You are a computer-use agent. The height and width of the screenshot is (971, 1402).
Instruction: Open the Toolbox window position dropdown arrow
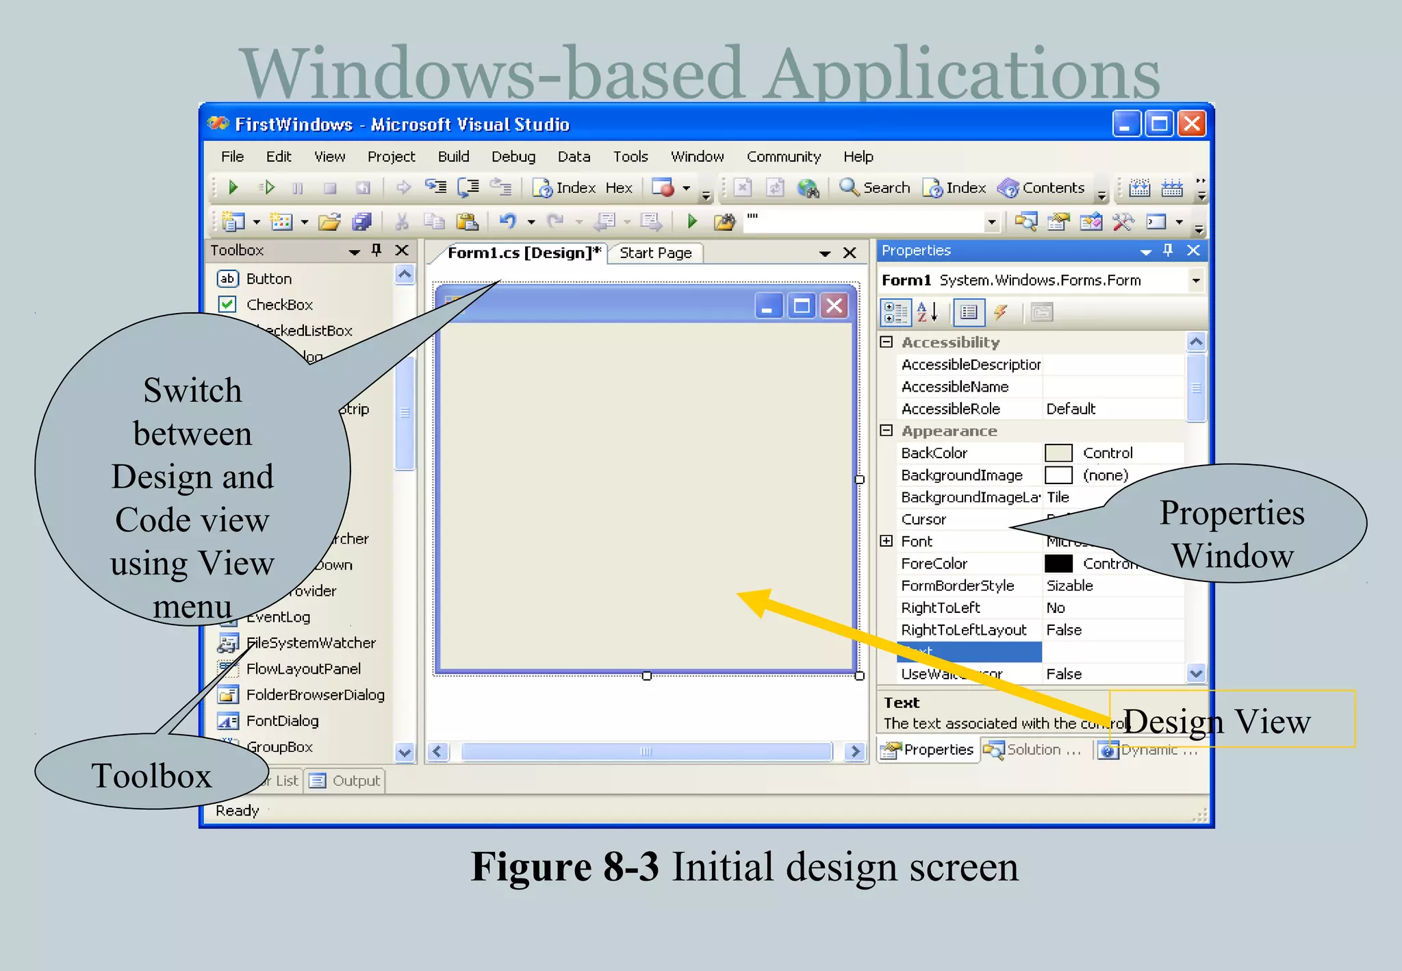pos(355,251)
